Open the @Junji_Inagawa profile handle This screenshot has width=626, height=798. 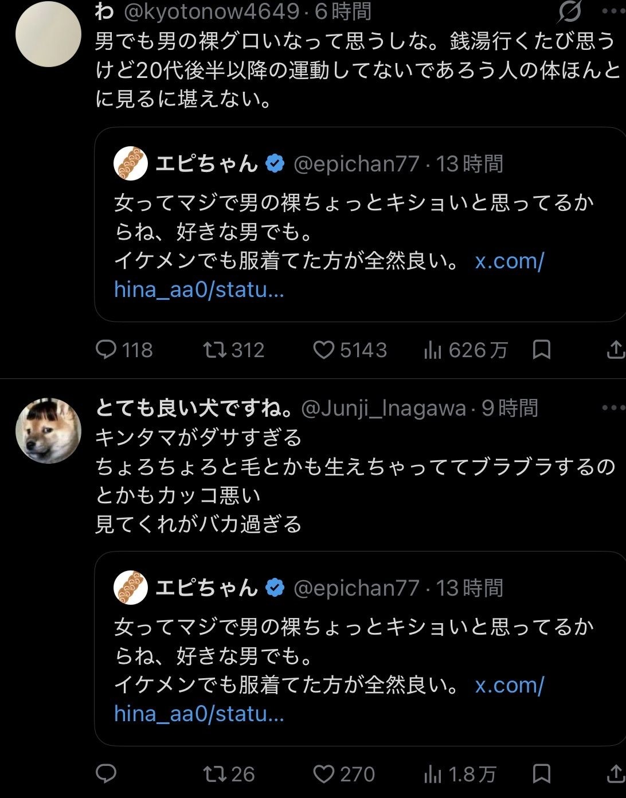coord(383,408)
